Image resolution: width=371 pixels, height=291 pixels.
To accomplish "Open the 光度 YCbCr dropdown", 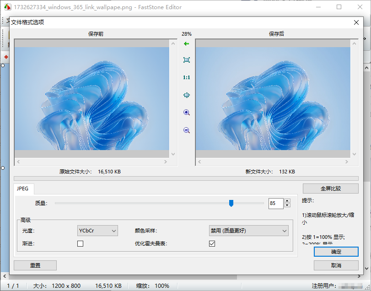I will click(x=97, y=231).
